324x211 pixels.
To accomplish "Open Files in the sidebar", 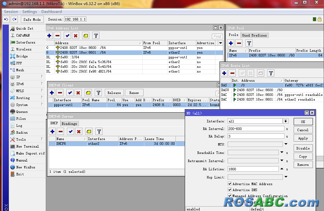I will pos(21,119).
